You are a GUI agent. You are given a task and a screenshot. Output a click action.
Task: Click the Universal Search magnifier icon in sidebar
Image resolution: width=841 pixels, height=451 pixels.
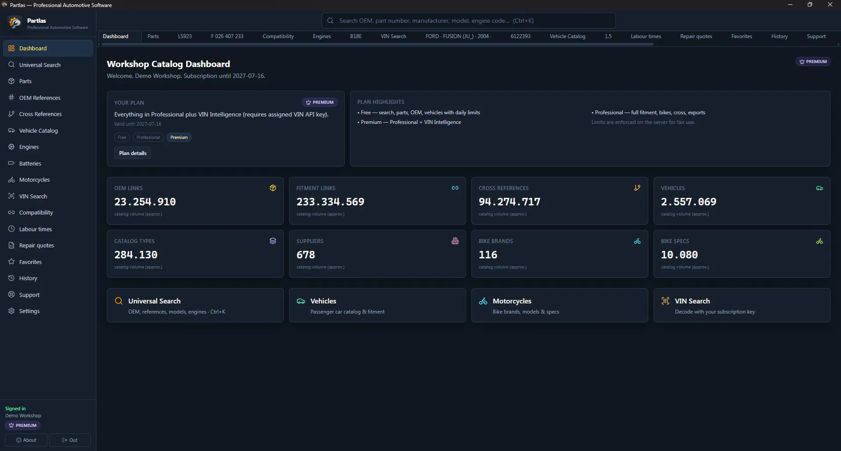[x=11, y=64]
